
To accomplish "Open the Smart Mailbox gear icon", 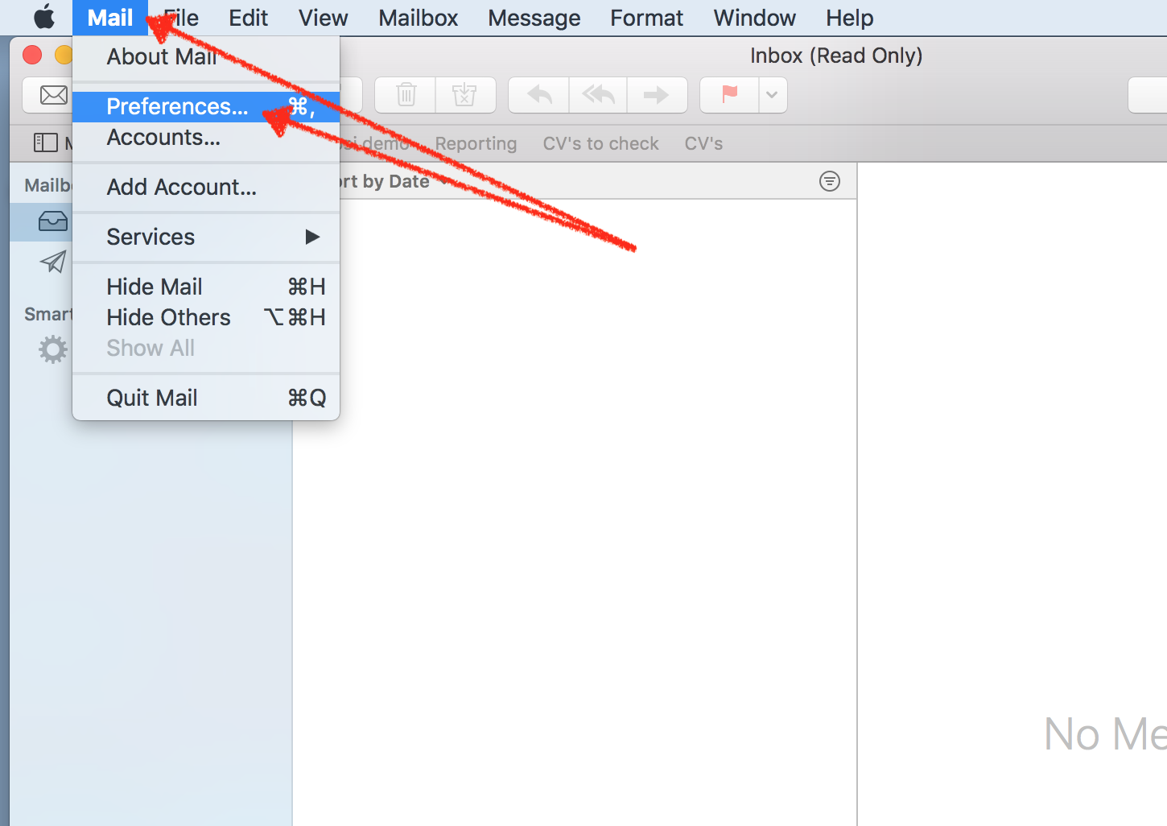I will (x=53, y=349).
